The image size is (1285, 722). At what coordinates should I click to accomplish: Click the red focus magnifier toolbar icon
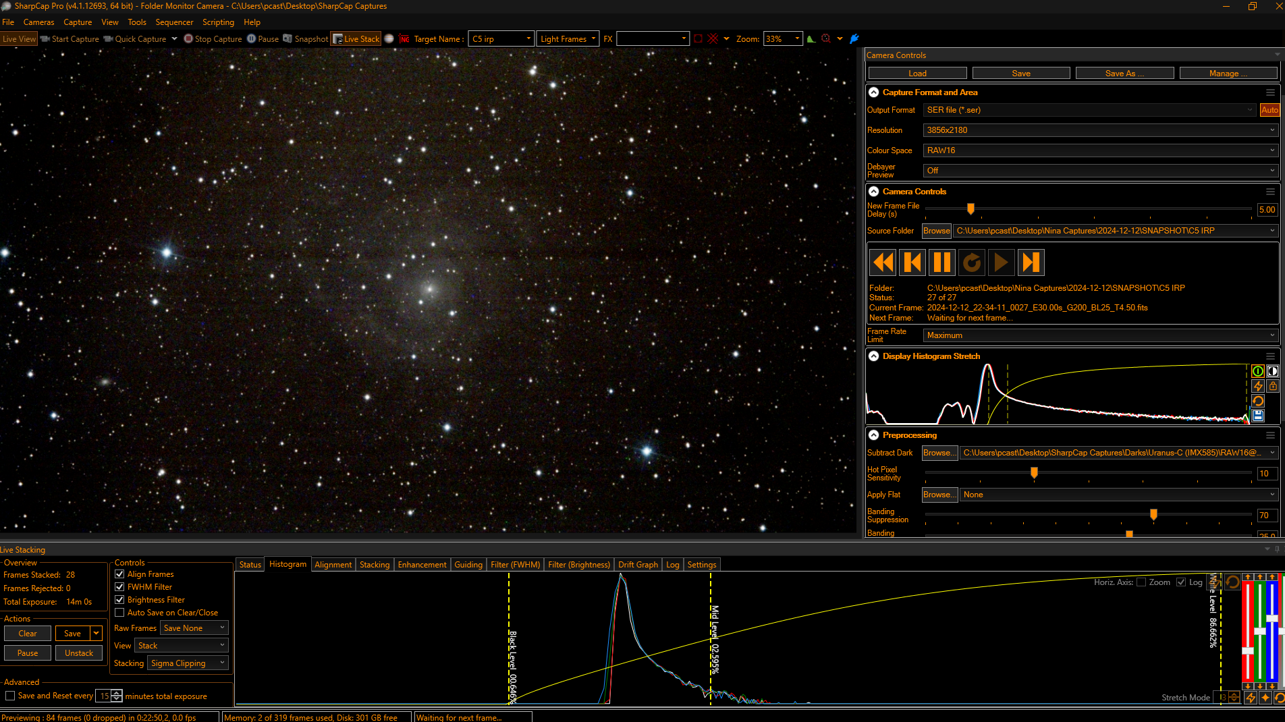(826, 38)
